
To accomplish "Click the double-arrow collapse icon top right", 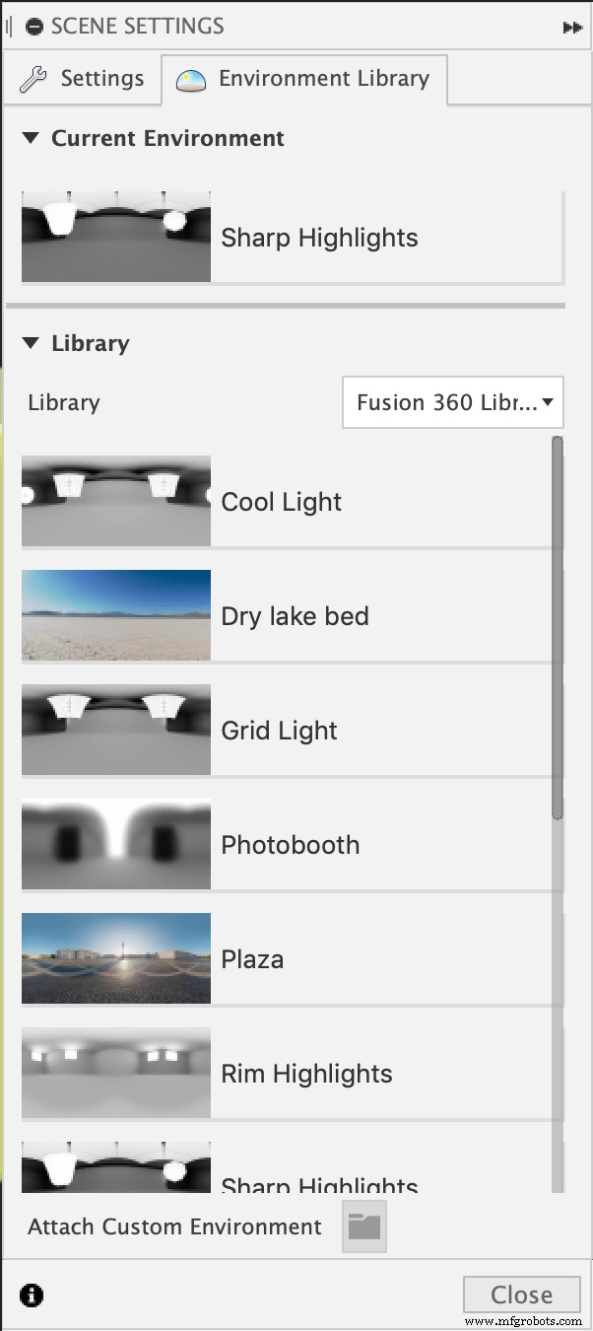I will 572,27.
